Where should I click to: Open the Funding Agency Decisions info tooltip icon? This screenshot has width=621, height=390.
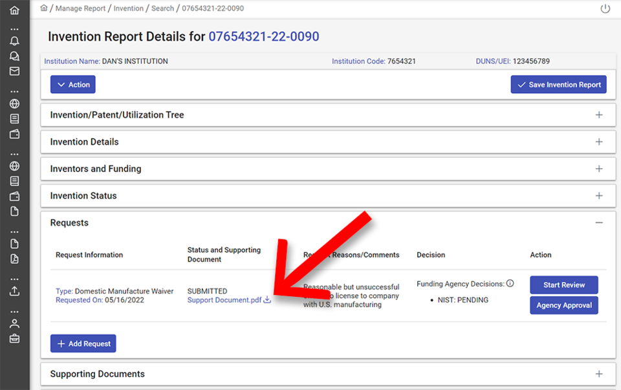(x=510, y=283)
